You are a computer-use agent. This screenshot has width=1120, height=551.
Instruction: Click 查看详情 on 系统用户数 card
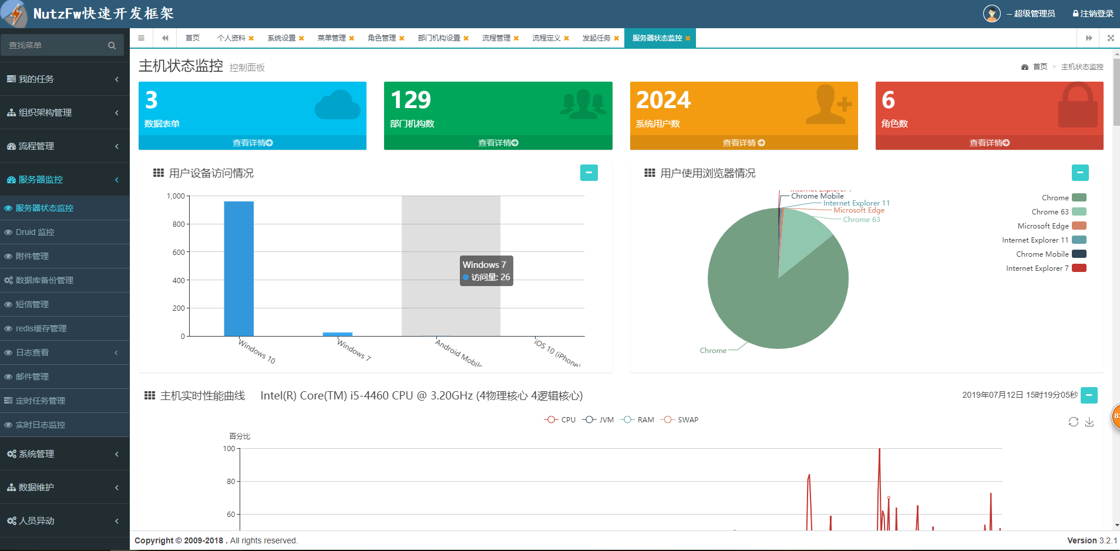pos(744,143)
